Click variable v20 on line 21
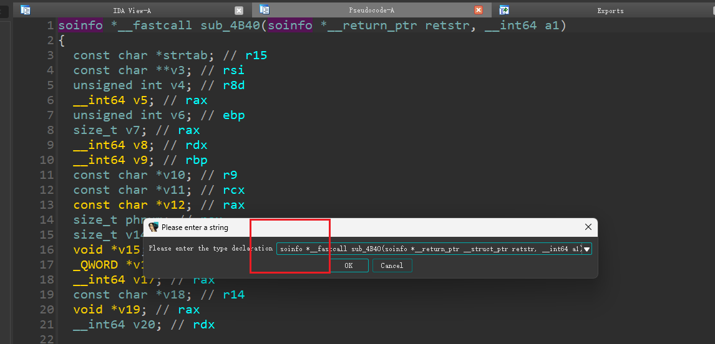 click(x=144, y=325)
